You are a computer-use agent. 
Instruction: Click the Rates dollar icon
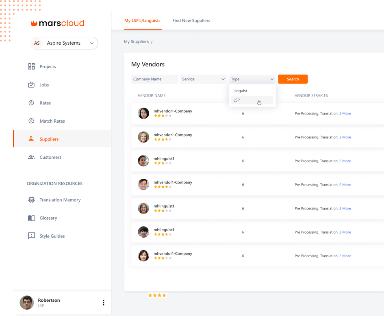[31, 103]
